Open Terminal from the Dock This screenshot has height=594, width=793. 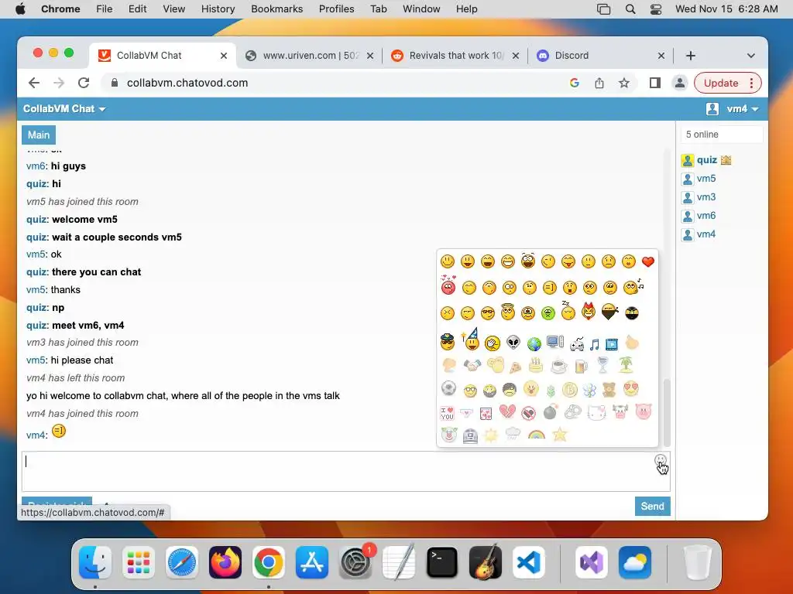(x=442, y=562)
